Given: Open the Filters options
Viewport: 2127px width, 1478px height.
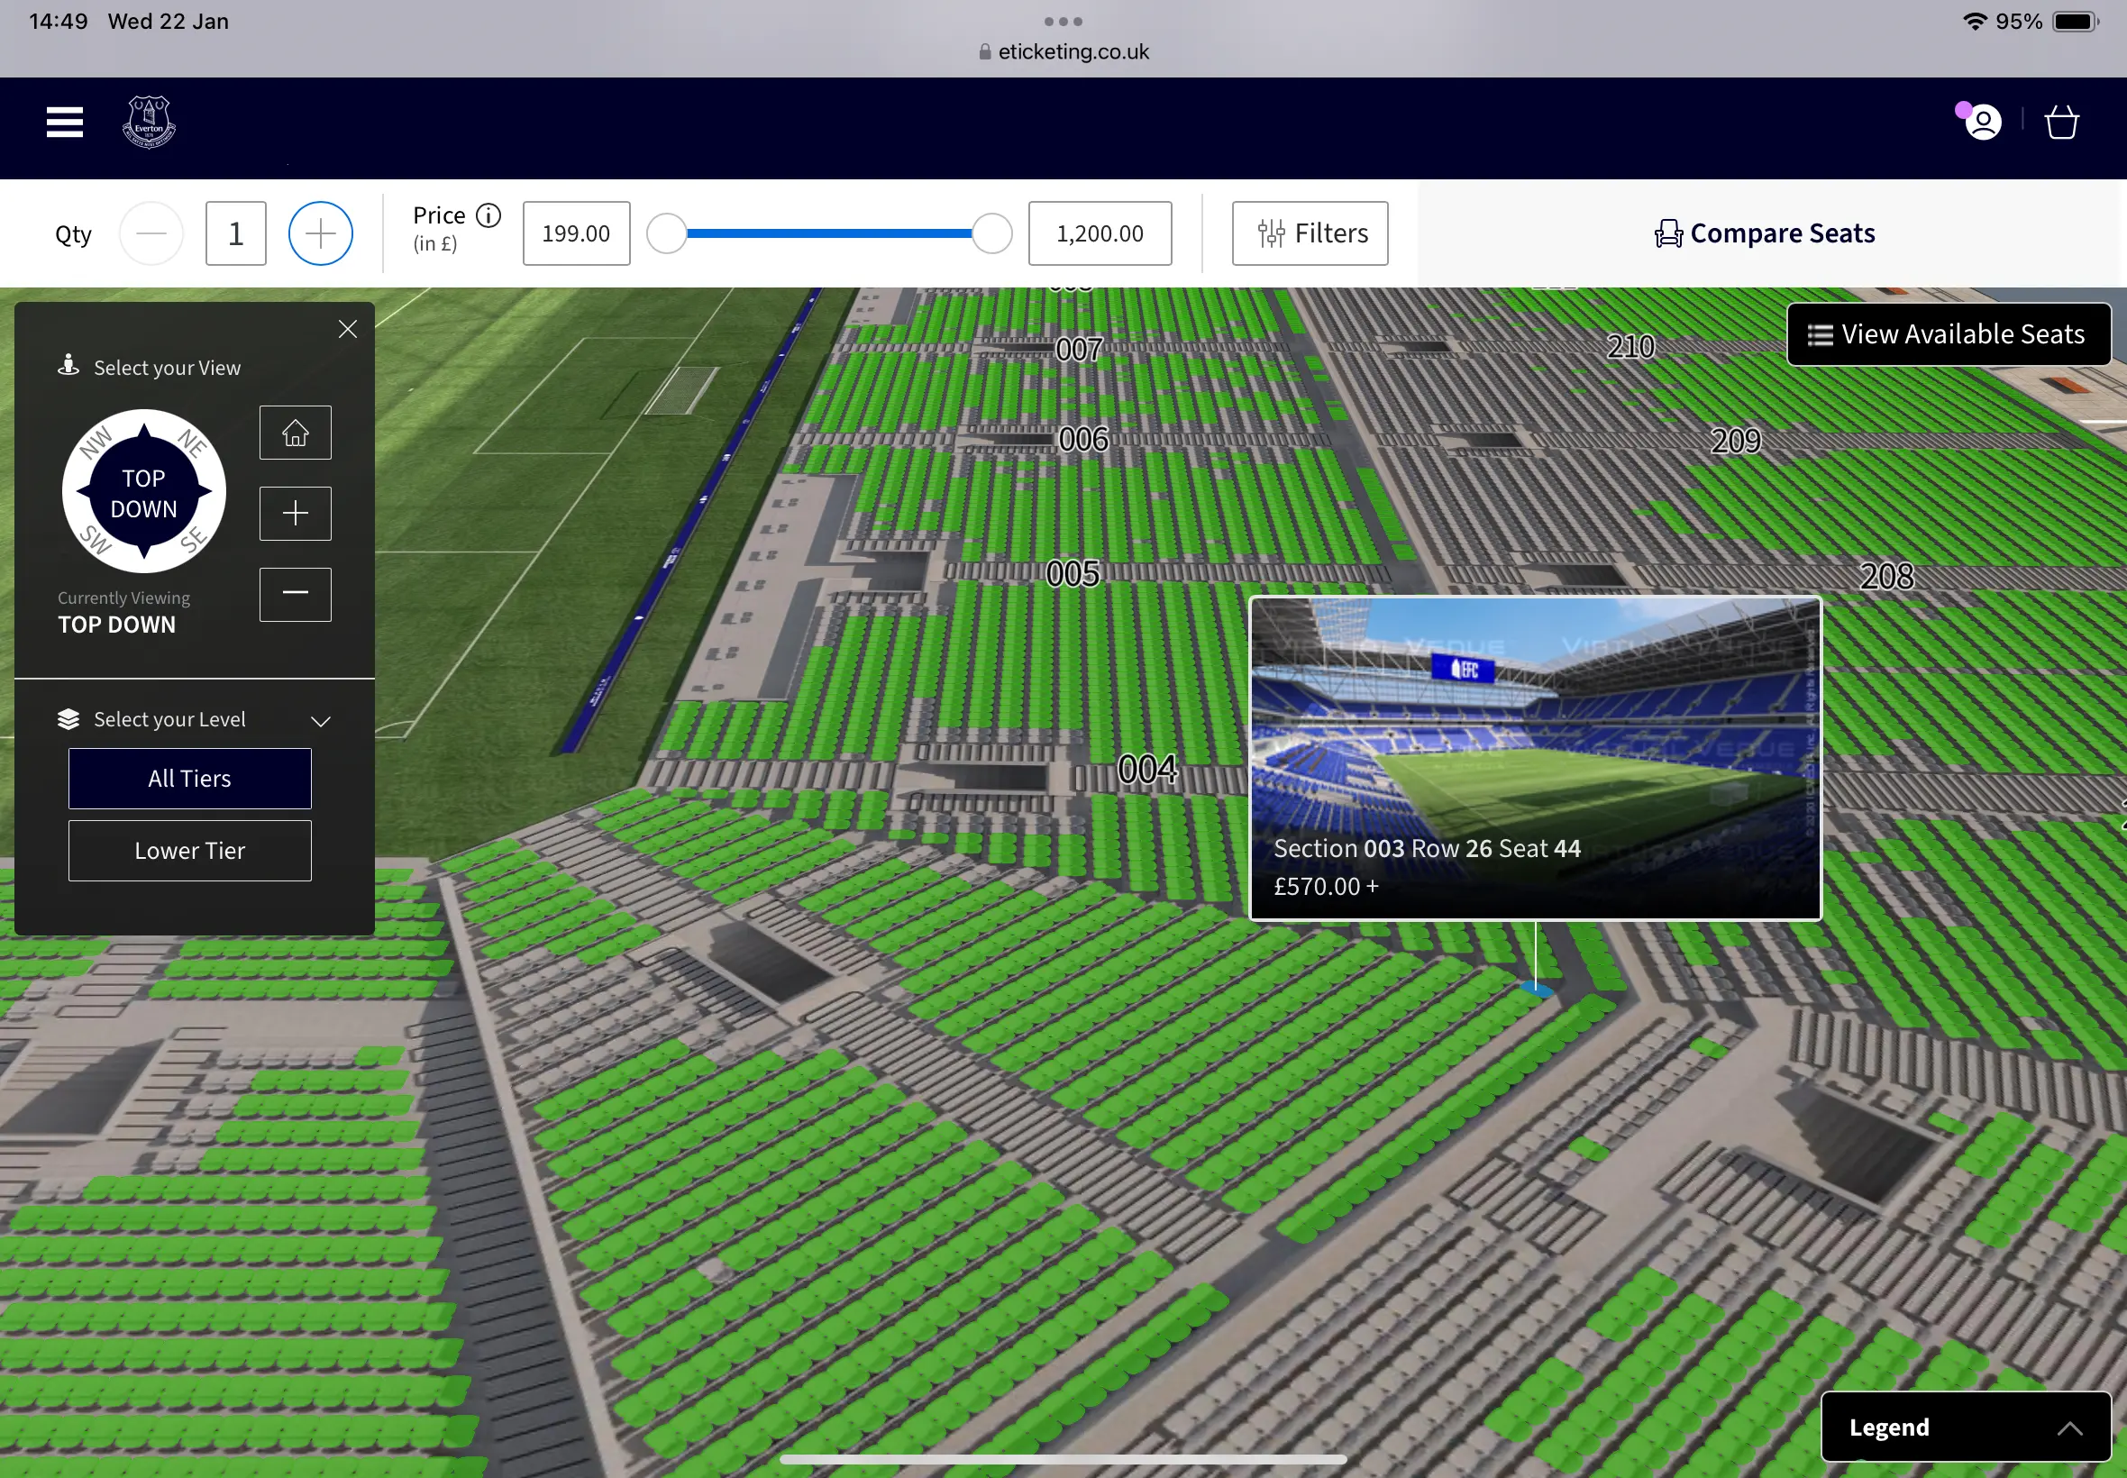Looking at the screenshot, I should [x=1310, y=233].
